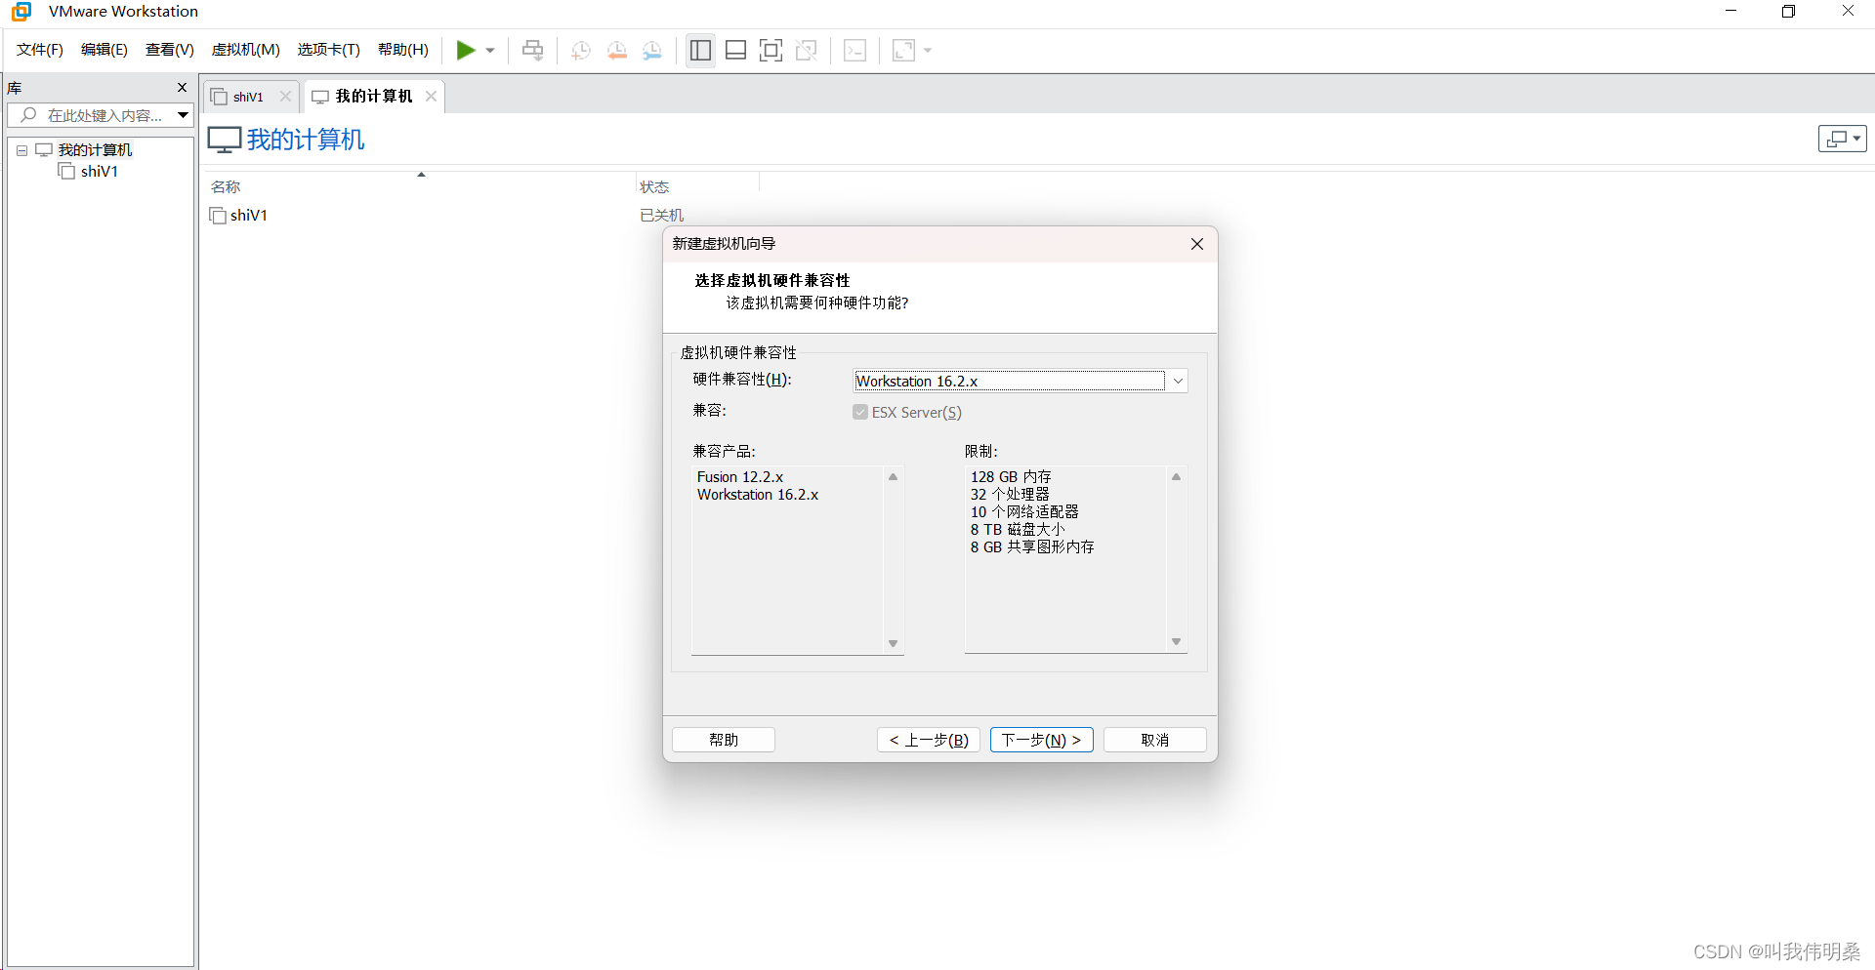Image resolution: width=1875 pixels, height=970 pixels.
Task: Open the library search filter dropdown
Action: pyautogui.click(x=183, y=115)
